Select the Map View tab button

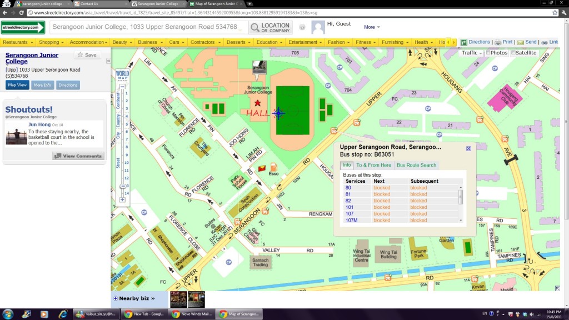click(17, 85)
